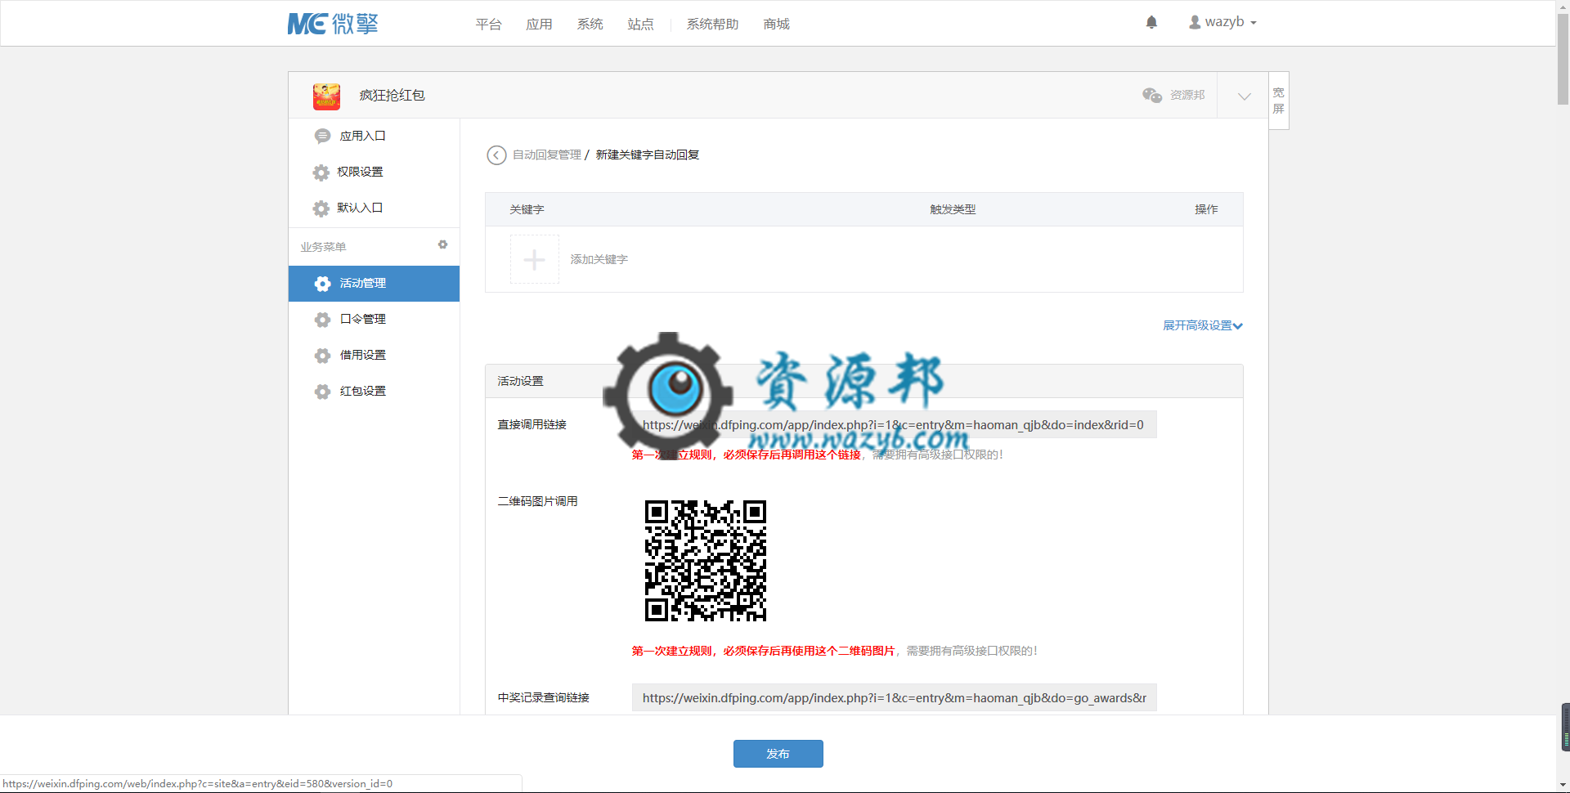Viewport: 1570px width, 793px height.
Task: Go back to 自动回复管理
Action: pos(547,155)
